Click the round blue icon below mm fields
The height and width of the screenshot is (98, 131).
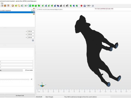coord(33,41)
